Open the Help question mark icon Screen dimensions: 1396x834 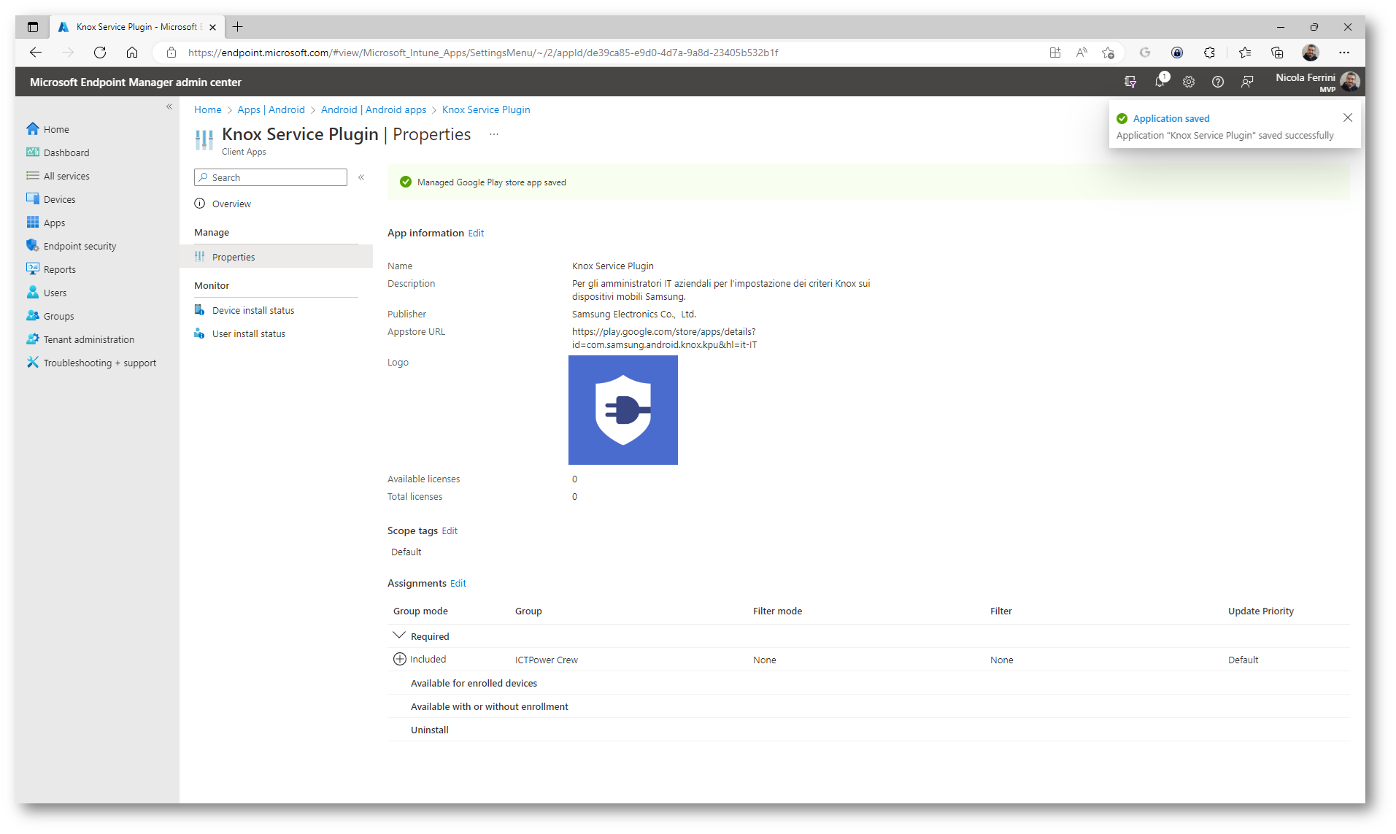tap(1218, 82)
